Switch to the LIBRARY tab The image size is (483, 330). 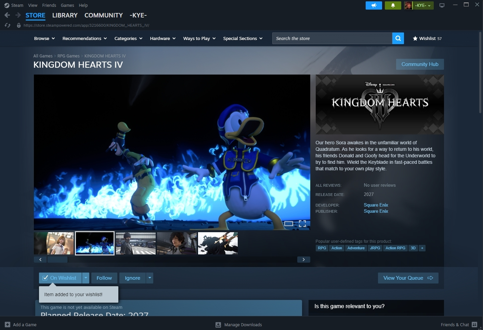tap(65, 15)
